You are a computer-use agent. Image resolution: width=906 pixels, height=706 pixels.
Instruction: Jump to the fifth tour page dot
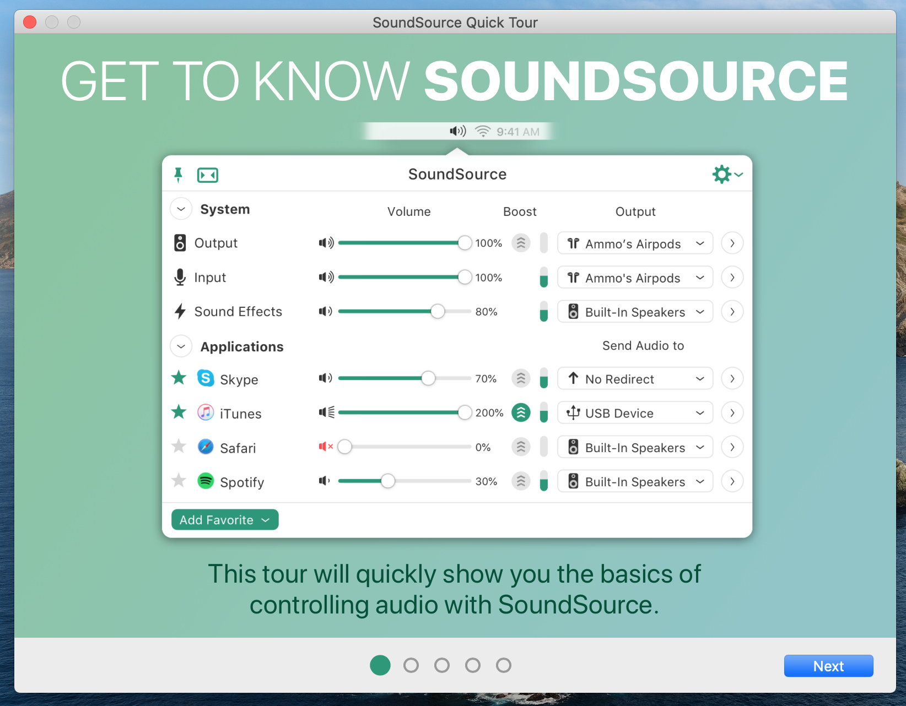tap(504, 665)
